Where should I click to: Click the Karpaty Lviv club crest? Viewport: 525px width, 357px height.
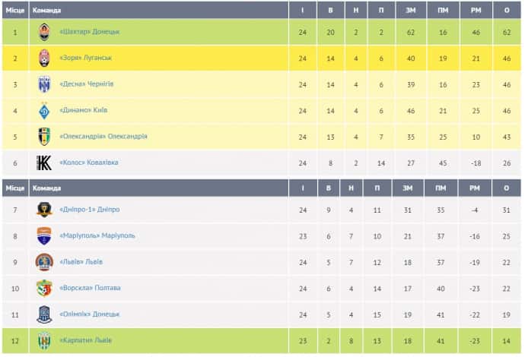pyautogui.click(x=44, y=340)
